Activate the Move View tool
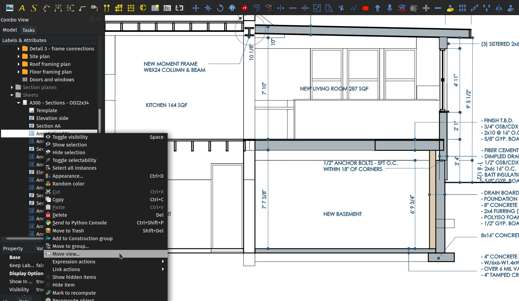 point(196,8)
